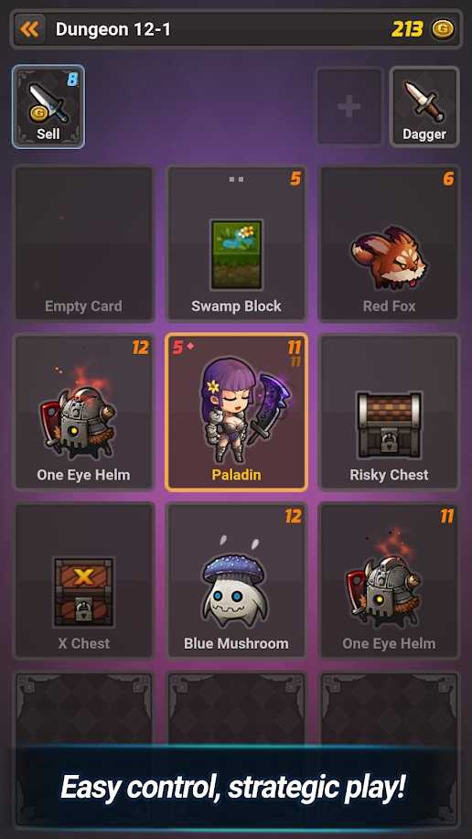Move to the Swamp Block card
This screenshot has width=472, height=839.
[x=236, y=243]
